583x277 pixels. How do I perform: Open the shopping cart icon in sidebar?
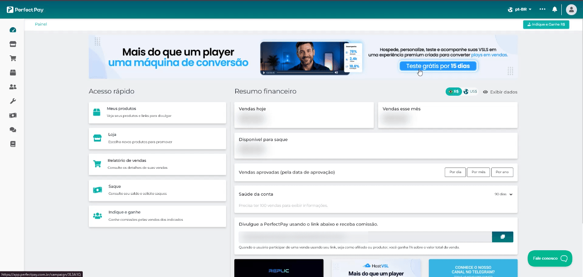click(13, 58)
